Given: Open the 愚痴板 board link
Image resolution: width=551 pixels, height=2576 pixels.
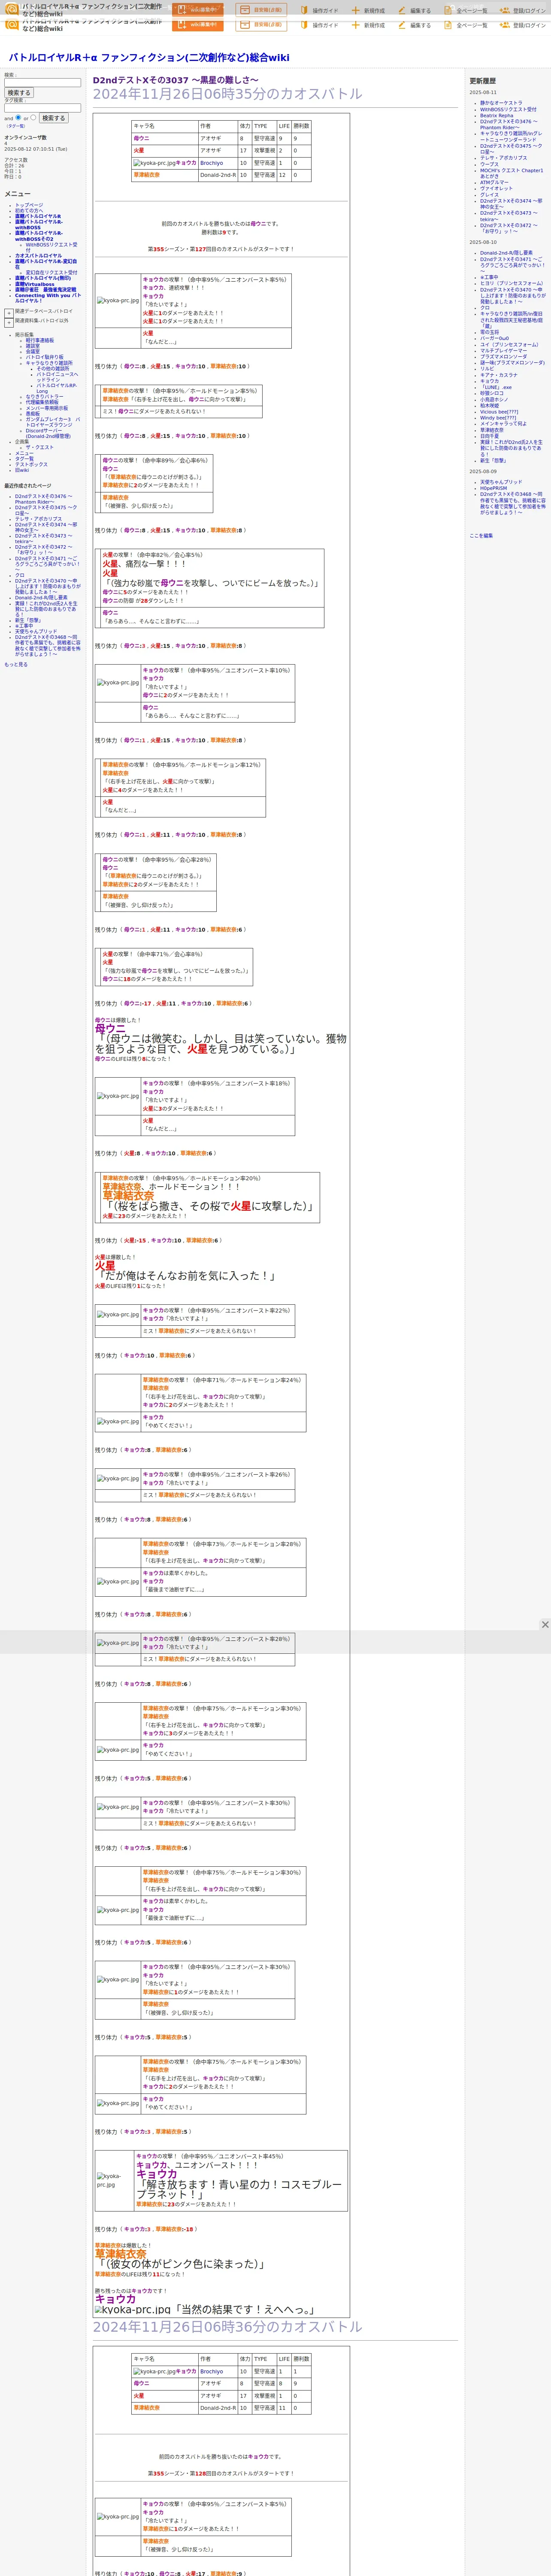Looking at the screenshot, I should [33, 414].
